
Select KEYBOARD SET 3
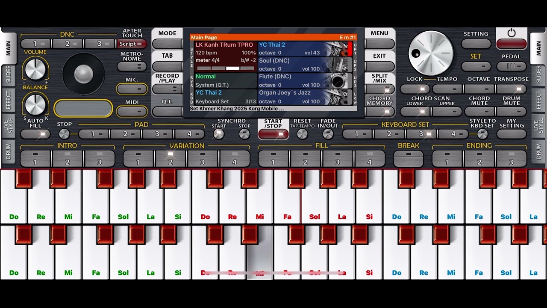pyautogui.click(x=421, y=134)
